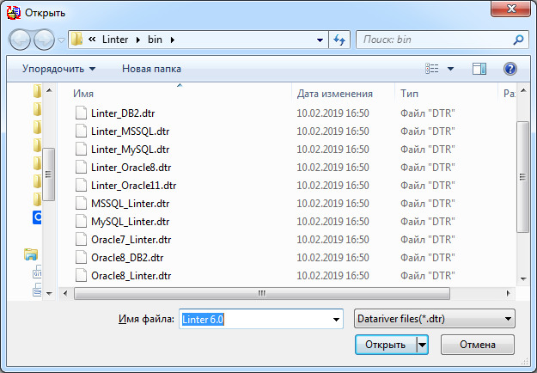The image size is (537, 373).
Task: Select file MSSQL_Linter.dtr
Action: pyautogui.click(x=130, y=204)
